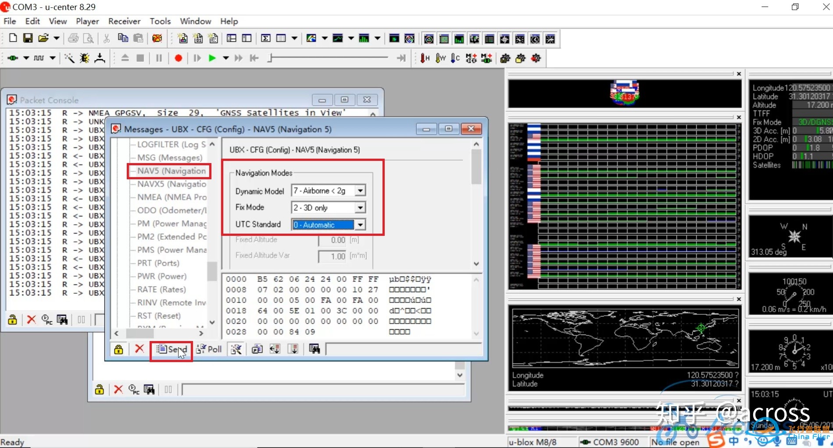
Task: Open the Map view icon
Action: point(311,39)
